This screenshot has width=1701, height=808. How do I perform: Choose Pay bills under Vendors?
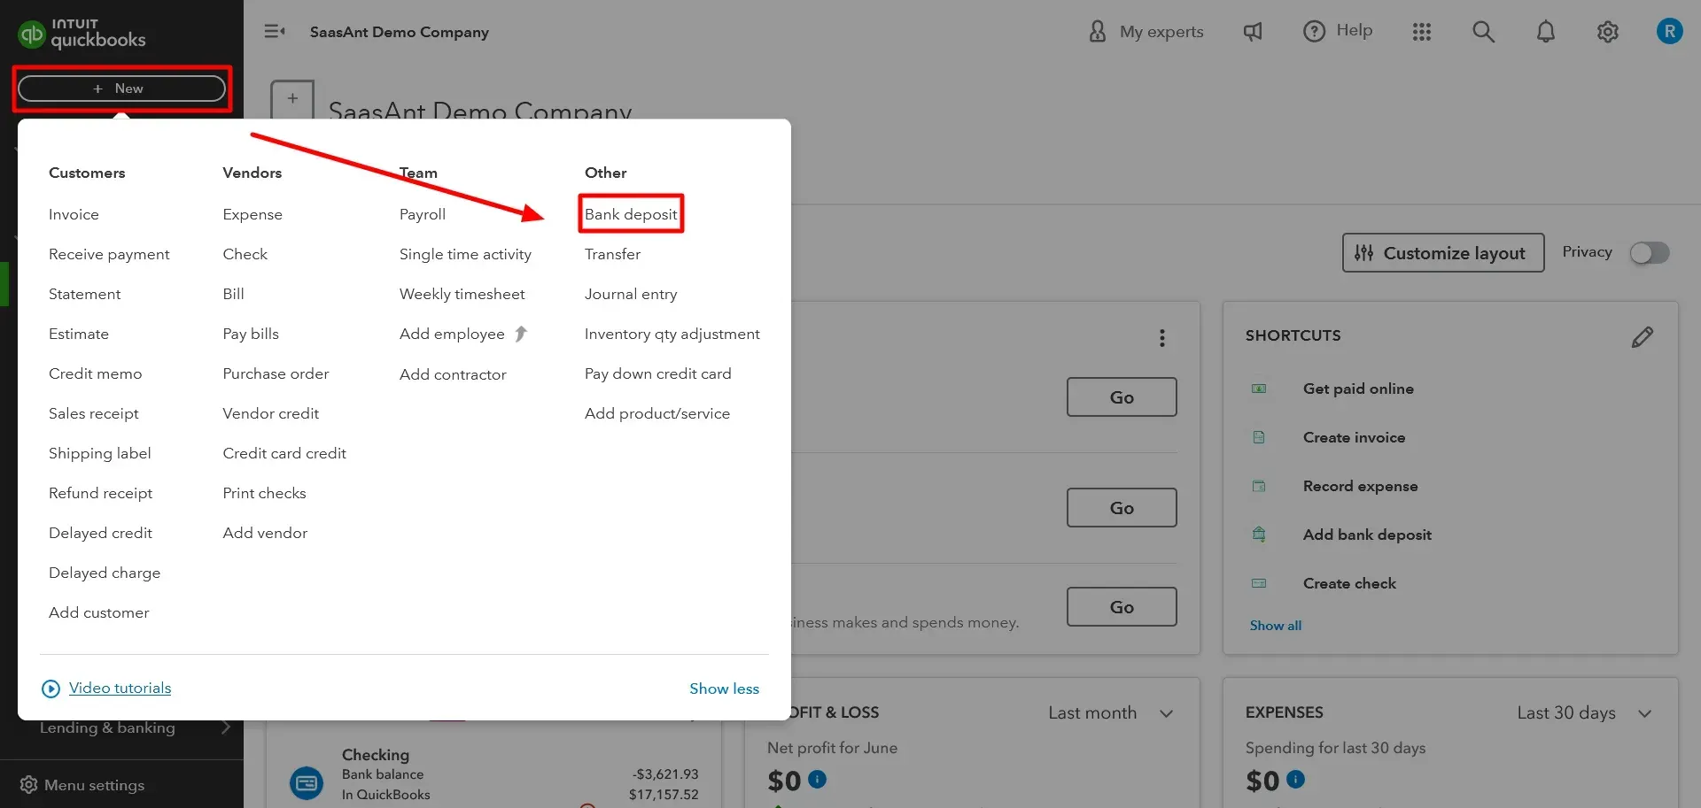pyautogui.click(x=251, y=334)
